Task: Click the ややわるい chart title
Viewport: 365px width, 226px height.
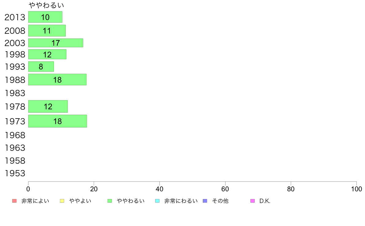Action: pyautogui.click(x=46, y=5)
